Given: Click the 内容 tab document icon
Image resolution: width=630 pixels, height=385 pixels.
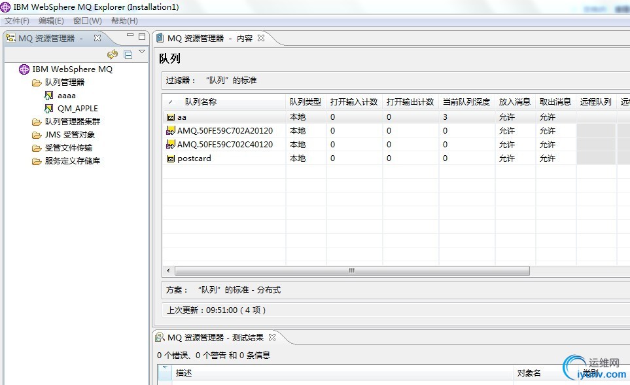Looking at the screenshot, I should pos(160,38).
